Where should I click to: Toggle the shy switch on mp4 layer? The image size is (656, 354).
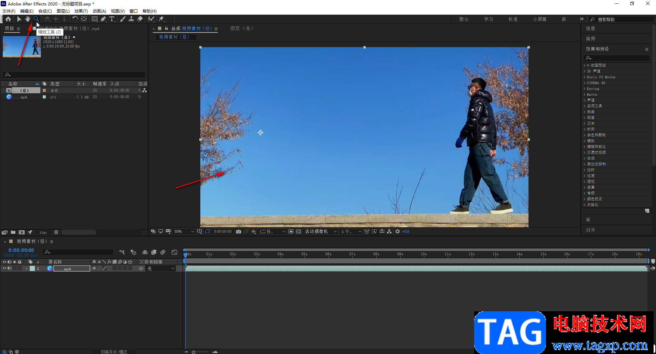point(94,269)
